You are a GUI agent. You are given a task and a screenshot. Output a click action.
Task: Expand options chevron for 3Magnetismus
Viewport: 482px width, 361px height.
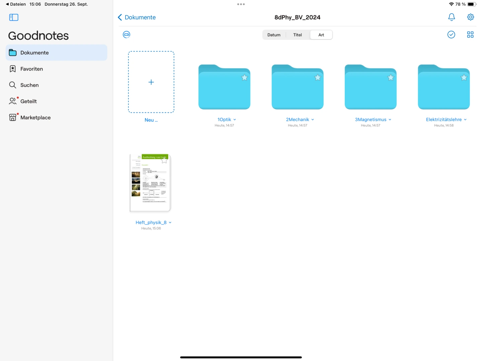point(390,120)
